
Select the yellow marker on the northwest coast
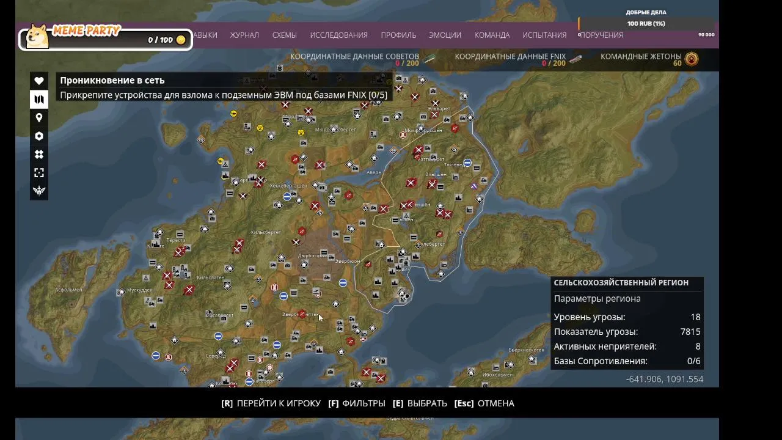point(233,114)
